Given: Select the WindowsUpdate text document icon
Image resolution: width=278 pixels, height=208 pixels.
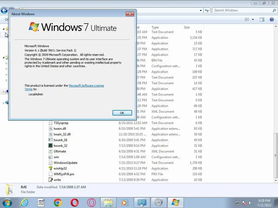Looking at the screenshot, I should click(x=50, y=163).
